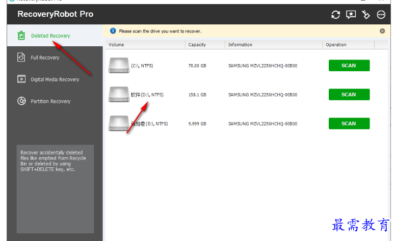Viewport: 394px width, 241px height.
Task: Select the (C:\, NTFS) volume label
Action: 142,66
